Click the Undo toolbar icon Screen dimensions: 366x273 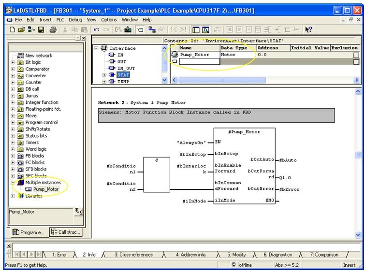tap(97, 30)
